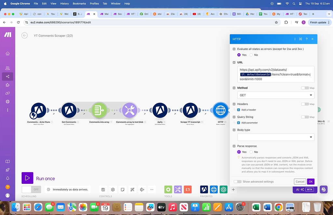
Task: Click inside the URL input field
Action: pos(275,74)
